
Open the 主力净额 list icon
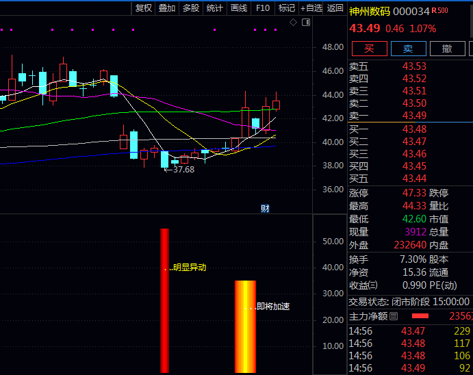pyautogui.click(x=394, y=316)
